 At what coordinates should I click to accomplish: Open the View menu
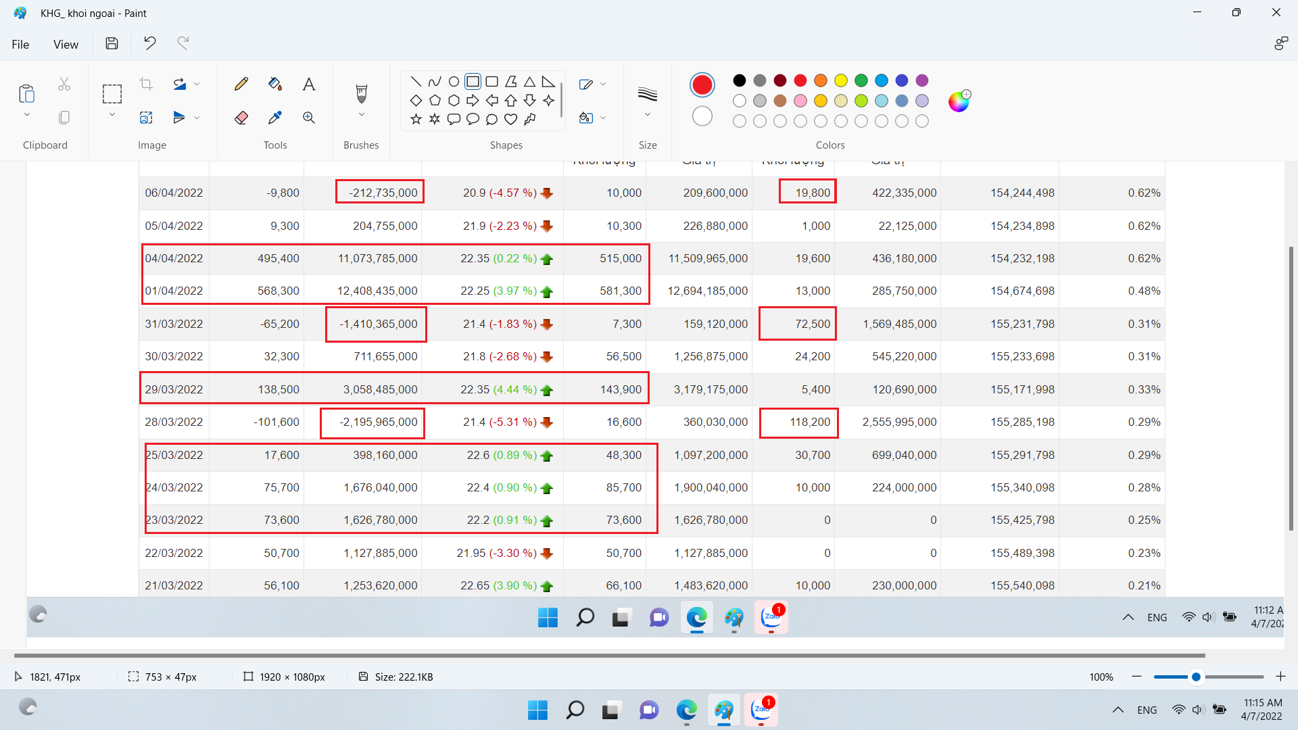point(66,44)
